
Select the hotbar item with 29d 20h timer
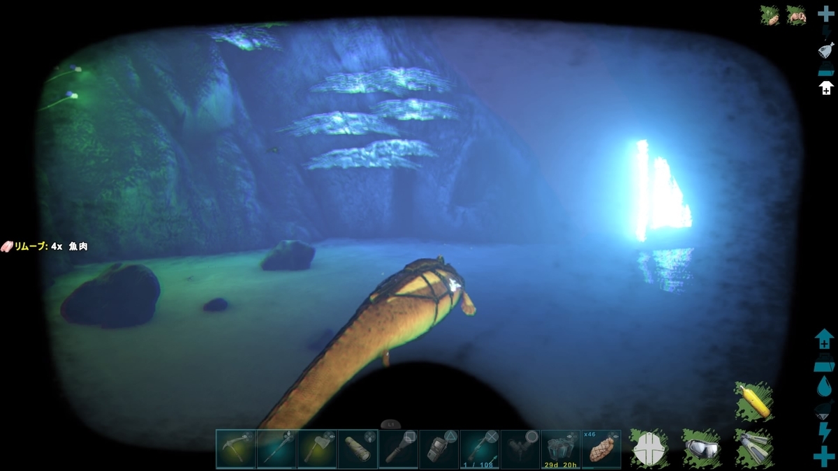pos(561,449)
